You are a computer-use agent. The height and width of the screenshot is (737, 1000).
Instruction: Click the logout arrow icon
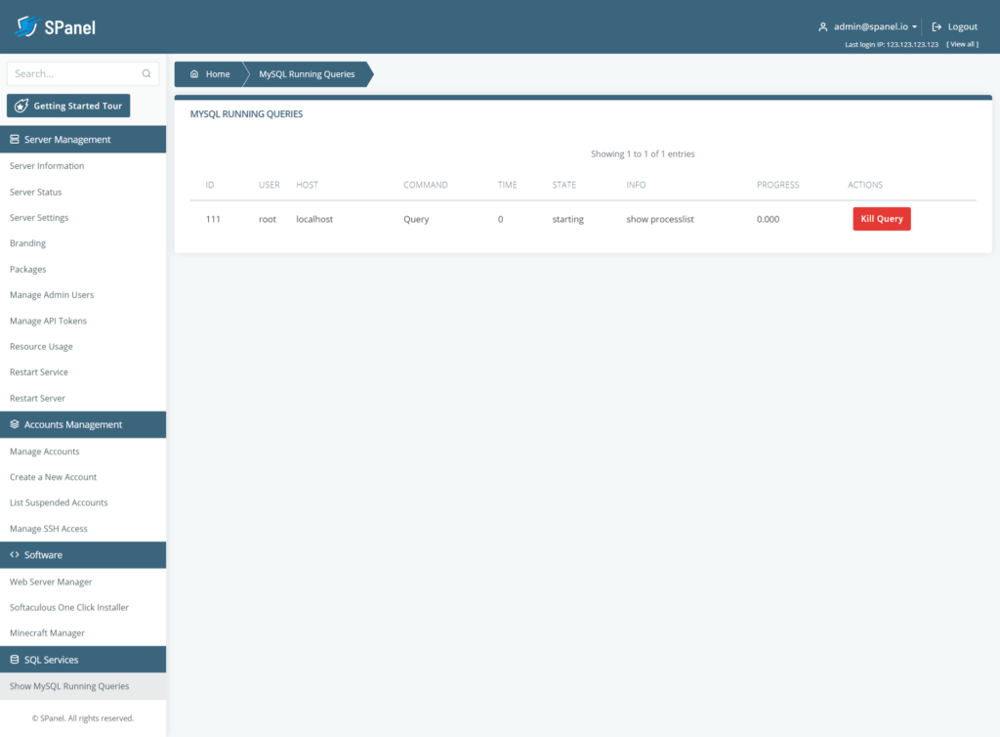[937, 26]
